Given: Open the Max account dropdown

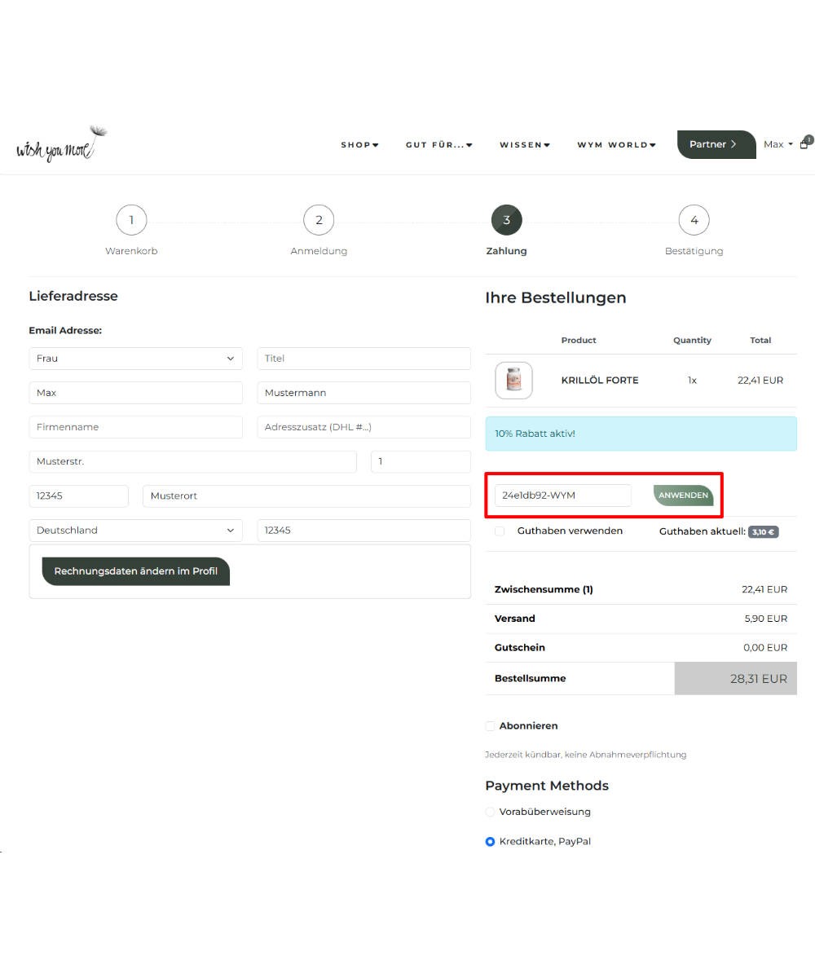Looking at the screenshot, I should pos(778,144).
